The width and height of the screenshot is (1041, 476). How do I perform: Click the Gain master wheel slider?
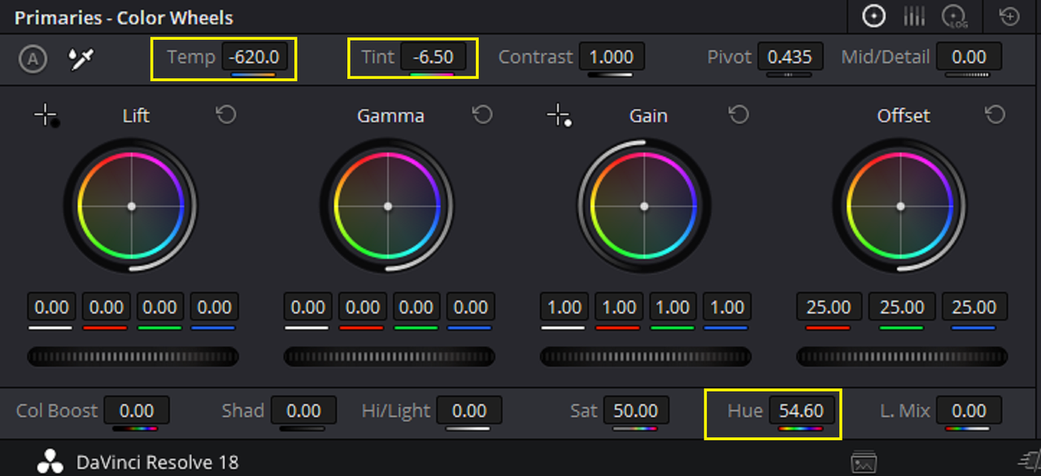tap(646, 357)
